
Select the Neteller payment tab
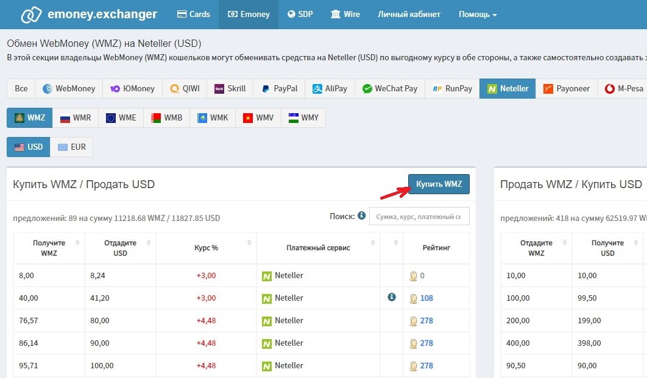click(507, 89)
